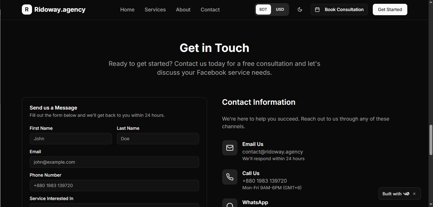
Task: Click the Ridoway R logo icon
Action: (x=27, y=9)
